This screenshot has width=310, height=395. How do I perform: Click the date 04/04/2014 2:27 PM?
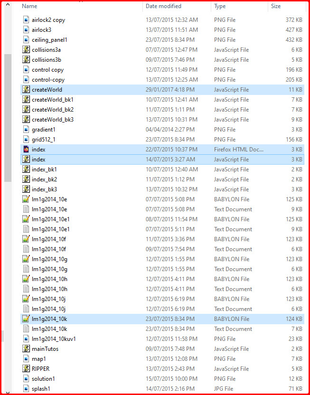click(x=170, y=130)
